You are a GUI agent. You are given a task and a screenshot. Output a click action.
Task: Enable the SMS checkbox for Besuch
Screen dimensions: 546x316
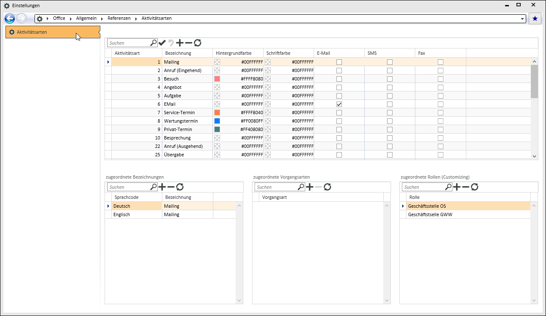[390, 79]
